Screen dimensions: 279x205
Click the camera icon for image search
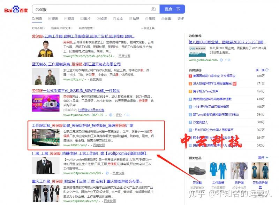click(153, 9)
